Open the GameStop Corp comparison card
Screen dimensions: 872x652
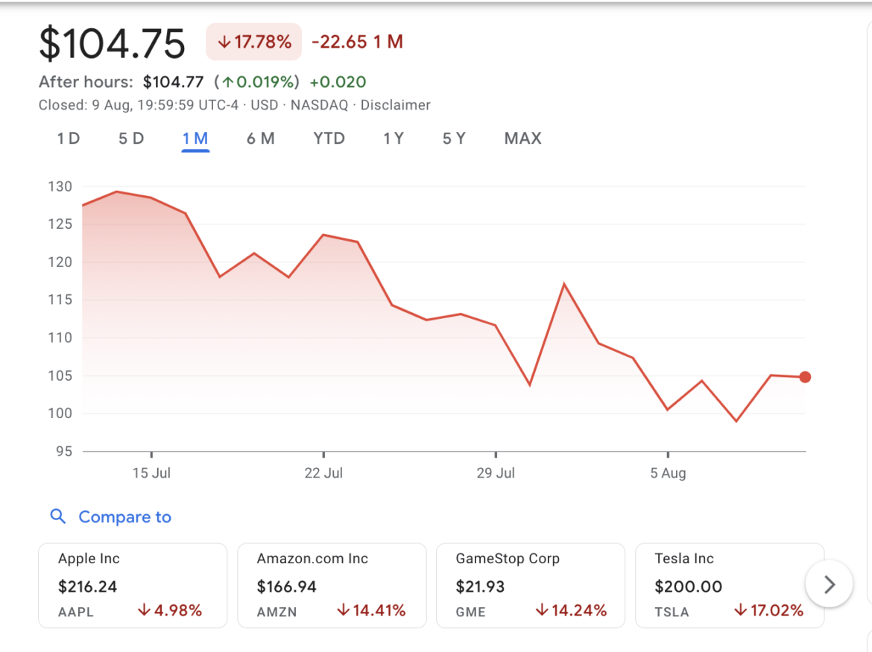530,585
